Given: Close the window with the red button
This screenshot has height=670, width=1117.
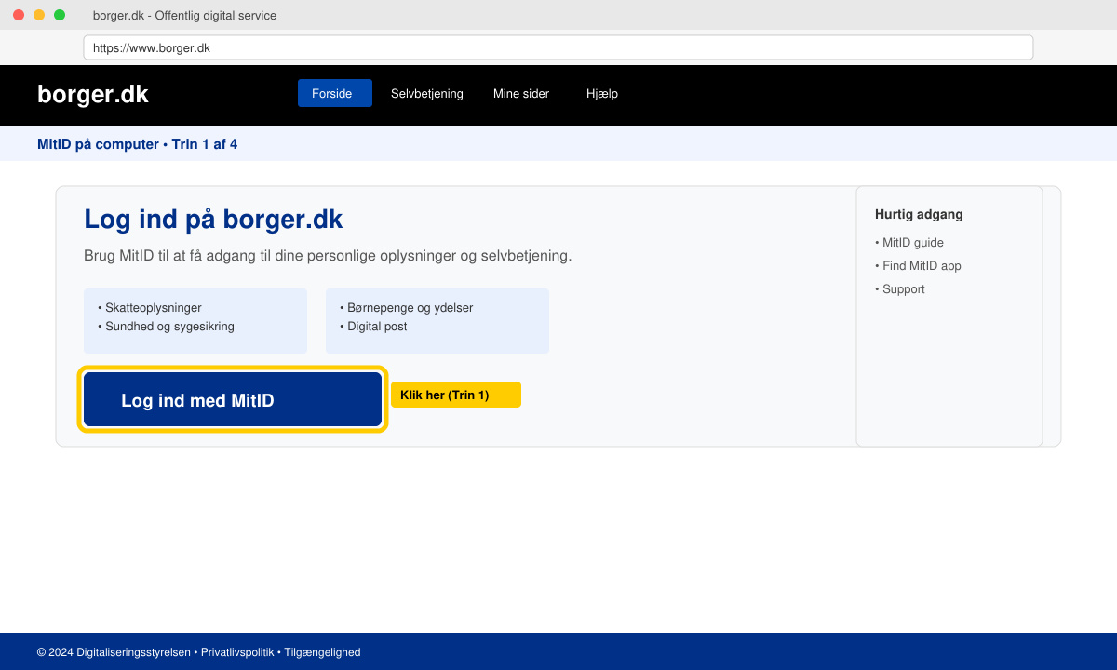Looking at the screenshot, I should 19,15.
